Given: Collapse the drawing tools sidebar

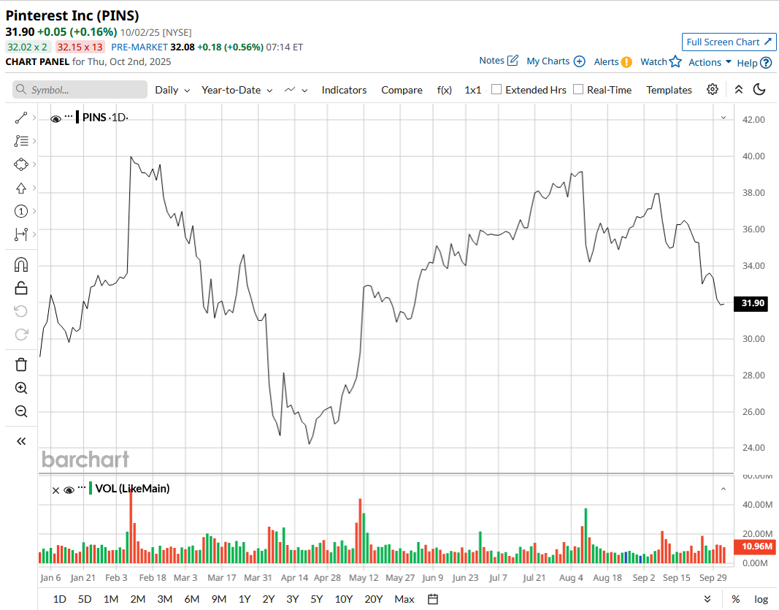Looking at the screenshot, I should (21, 441).
